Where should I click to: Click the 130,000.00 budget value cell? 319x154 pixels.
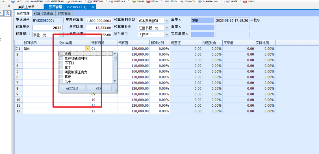point(133,60)
